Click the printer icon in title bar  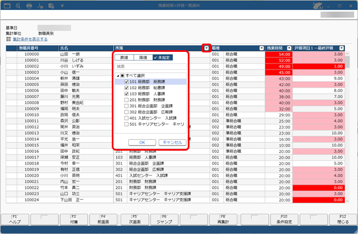pyautogui.click(x=29, y=6)
